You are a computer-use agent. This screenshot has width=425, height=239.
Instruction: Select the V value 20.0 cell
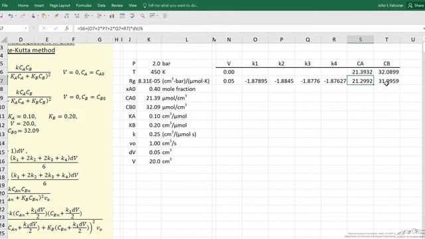click(x=149, y=161)
